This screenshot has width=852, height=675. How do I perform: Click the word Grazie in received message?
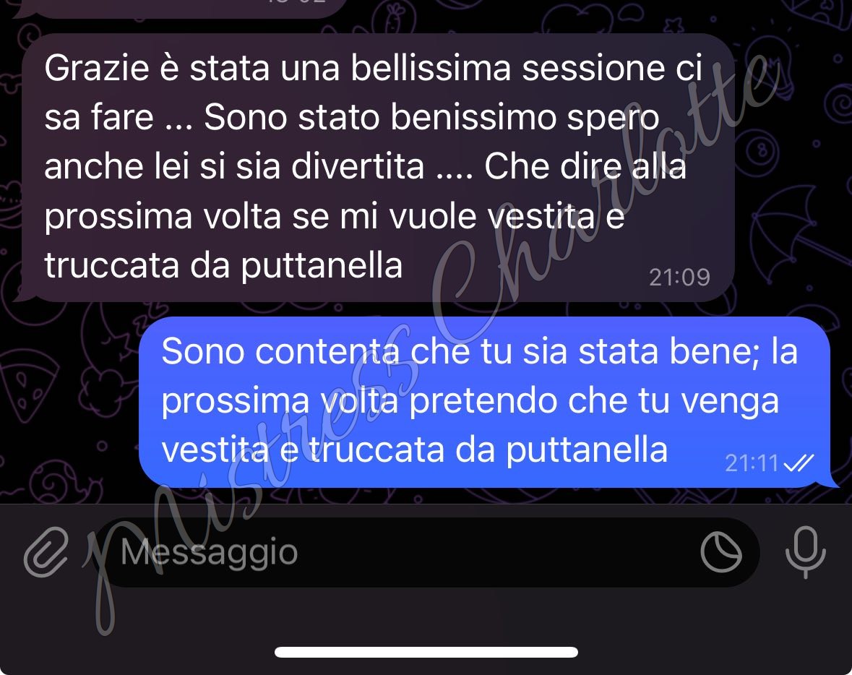tap(97, 69)
